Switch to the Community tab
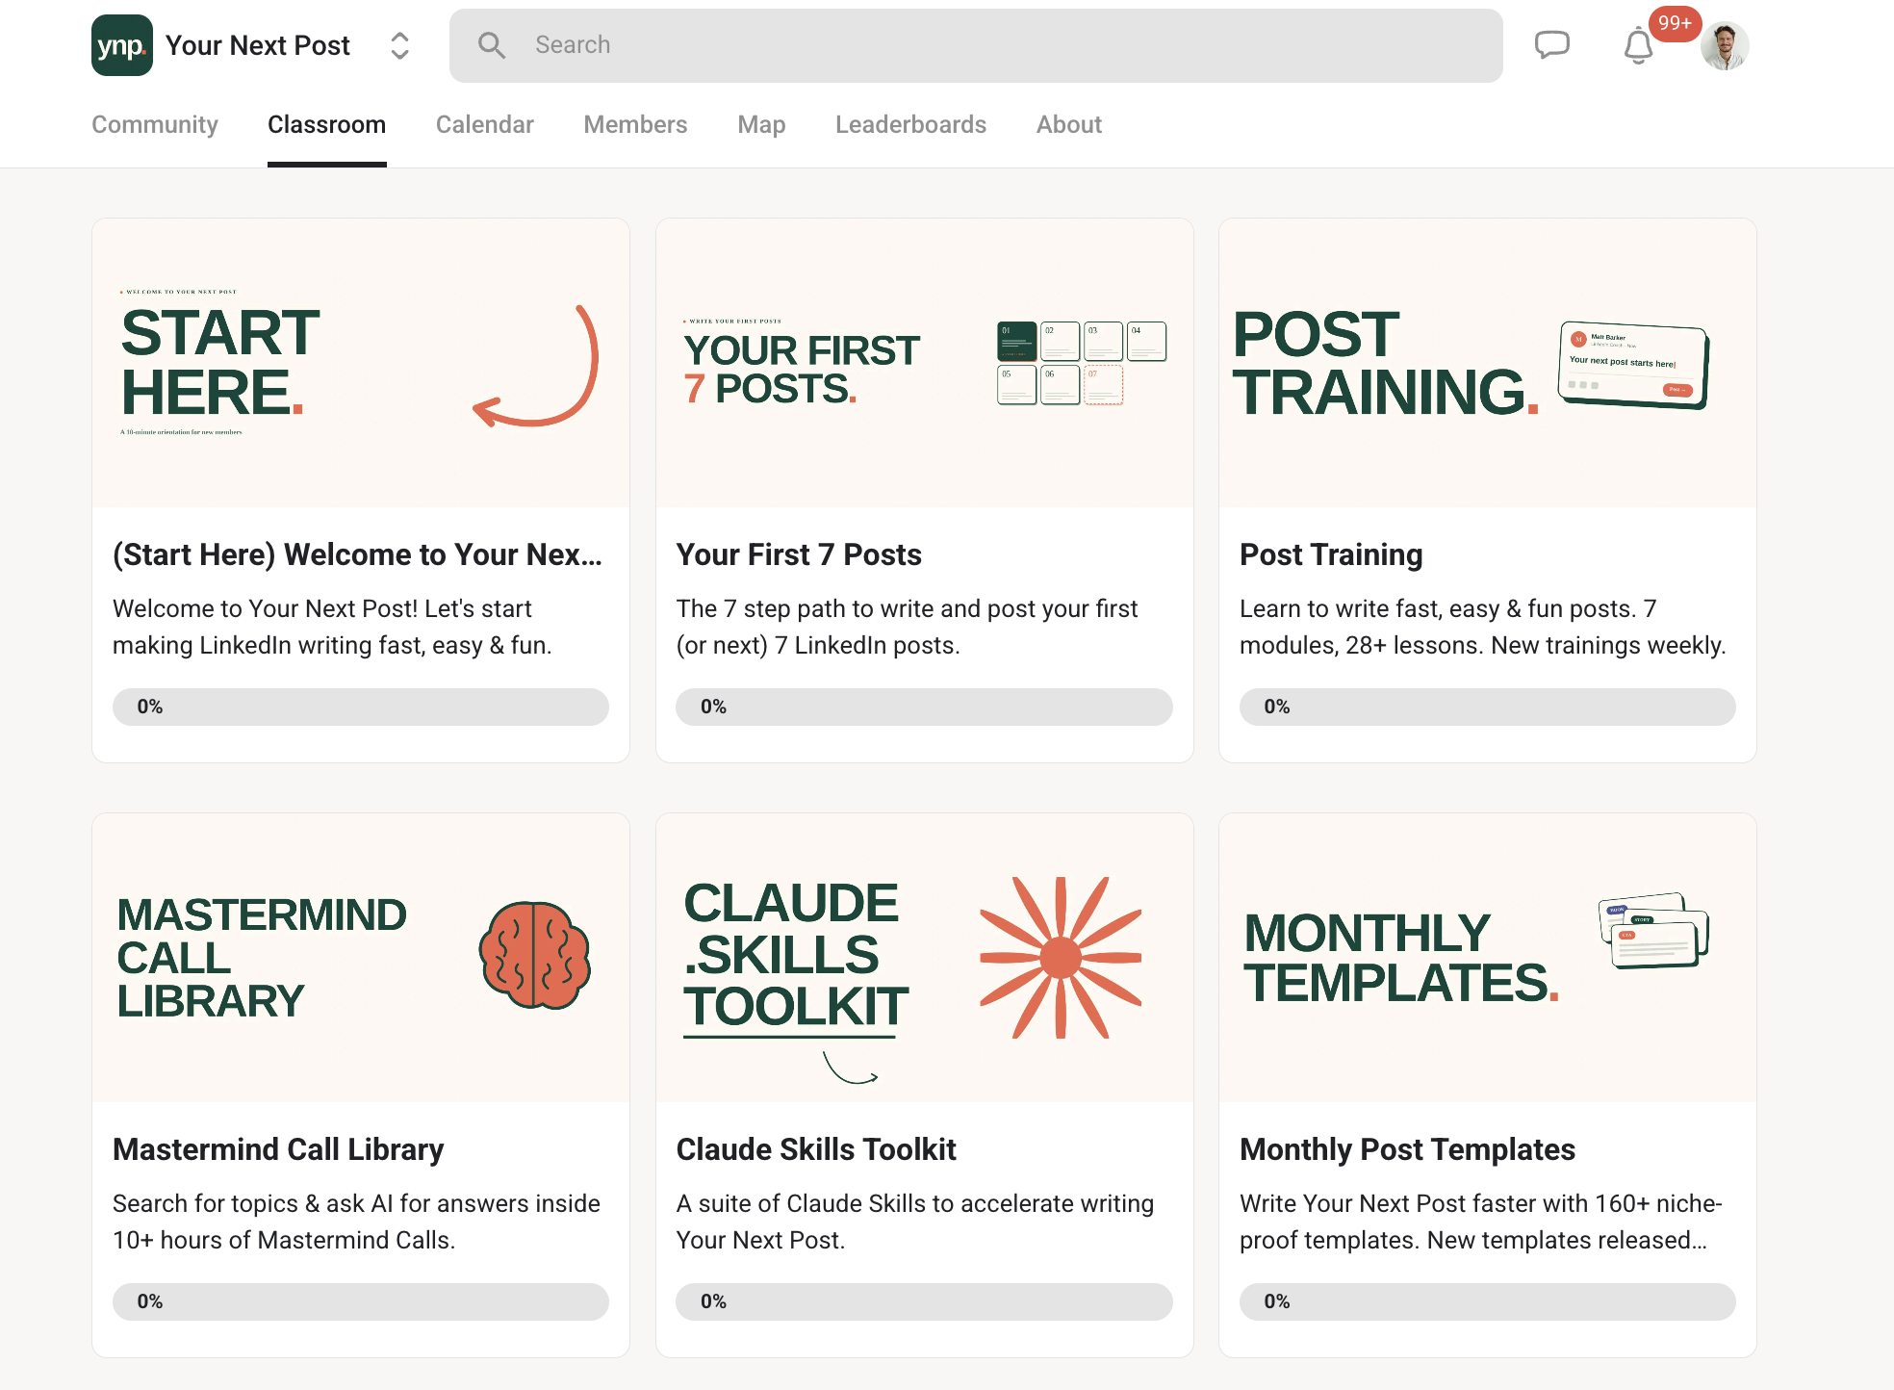The width and height of the screenshot is (1894, 1390). pos(155,124)
